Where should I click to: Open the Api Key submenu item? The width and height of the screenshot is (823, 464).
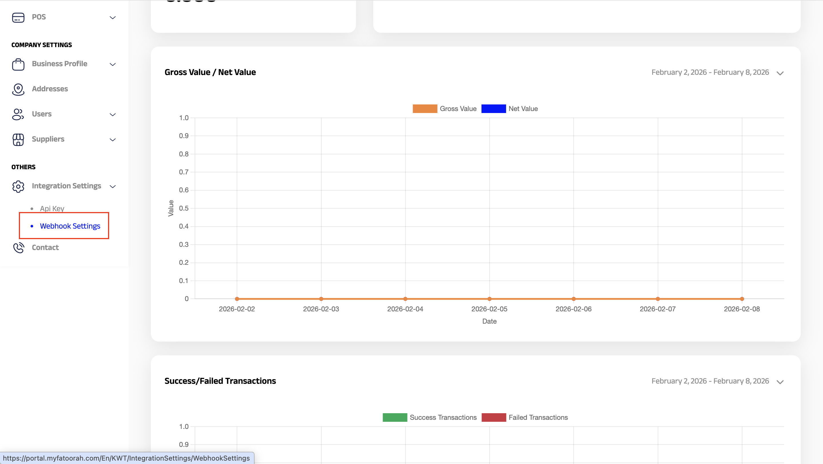(x=52, y=208)
